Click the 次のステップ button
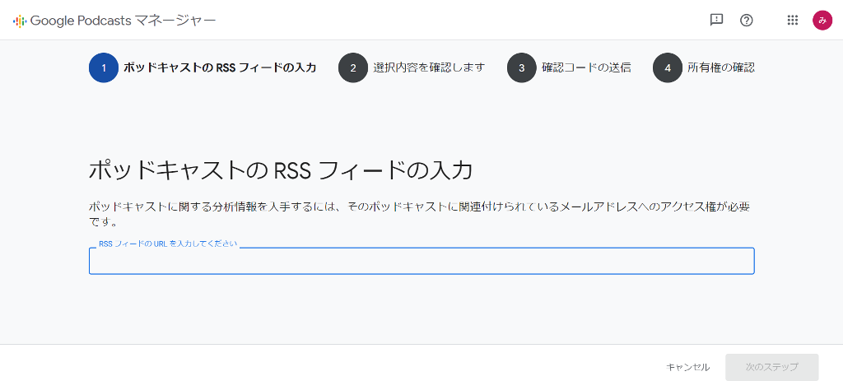 click(x=771, y=368)
